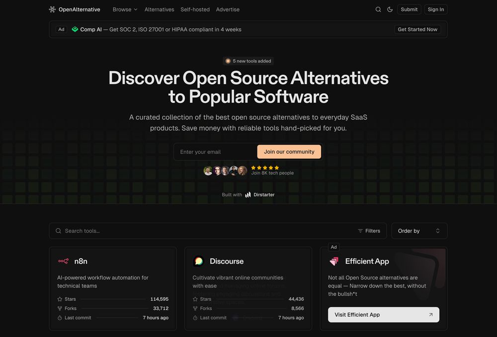Open the search magnifier in header

pyautogui.click(x=378, y=9)
